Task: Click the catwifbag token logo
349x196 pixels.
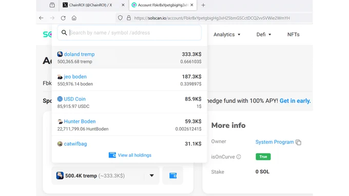Action: point(60,144)
